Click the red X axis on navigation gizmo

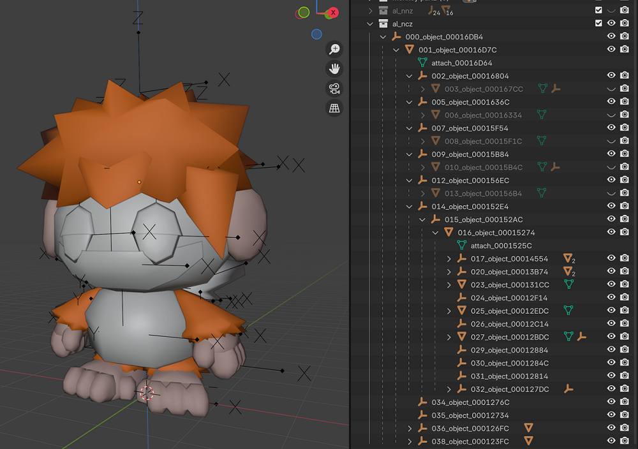click(x=332, y=12)
